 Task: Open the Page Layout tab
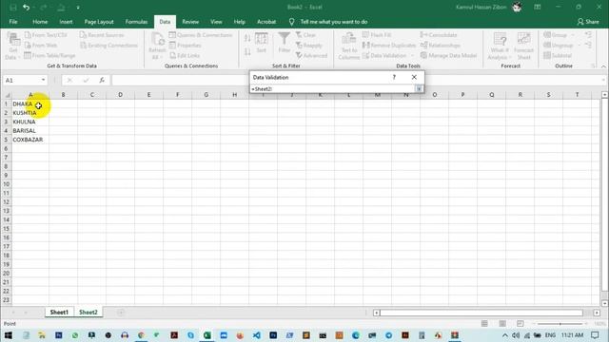[x=99, y=22]
